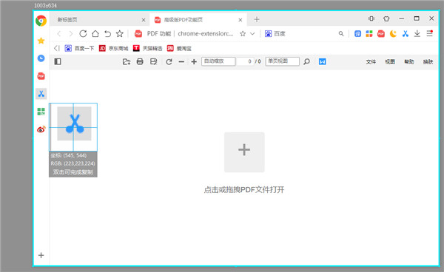This screenshot has height=272, width=444.
Task: Close the 新标签页 tab
Action: 144,20
